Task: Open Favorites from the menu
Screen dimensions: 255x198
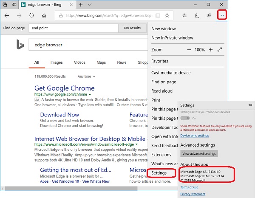Action: (x=160, y=61)
